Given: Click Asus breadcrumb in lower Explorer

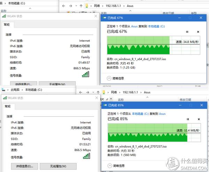Looking at the screenshot, I should point(147,92).
